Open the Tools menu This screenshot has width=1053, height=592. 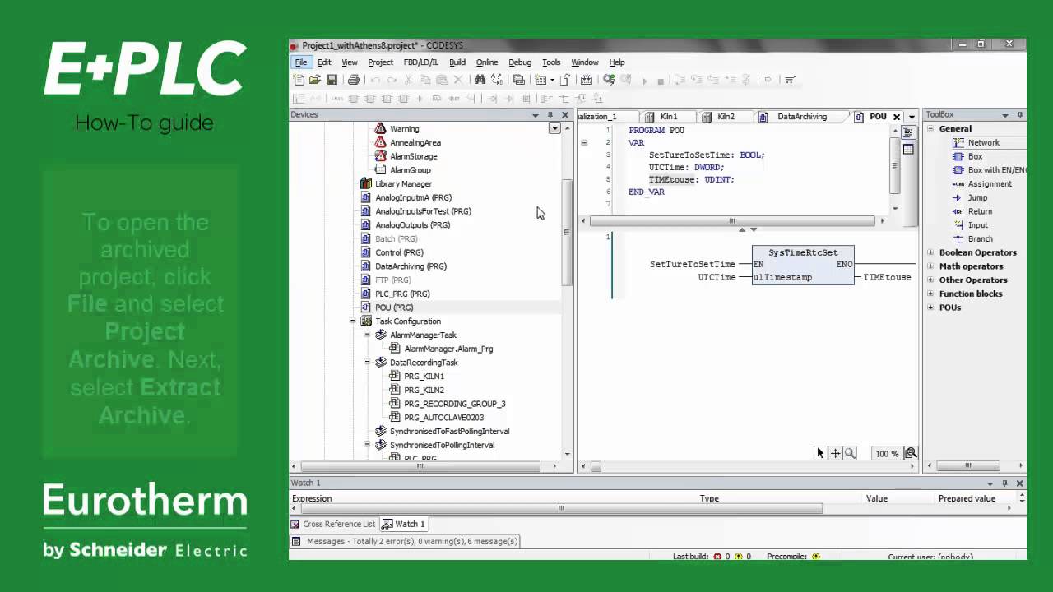(551, 62)
